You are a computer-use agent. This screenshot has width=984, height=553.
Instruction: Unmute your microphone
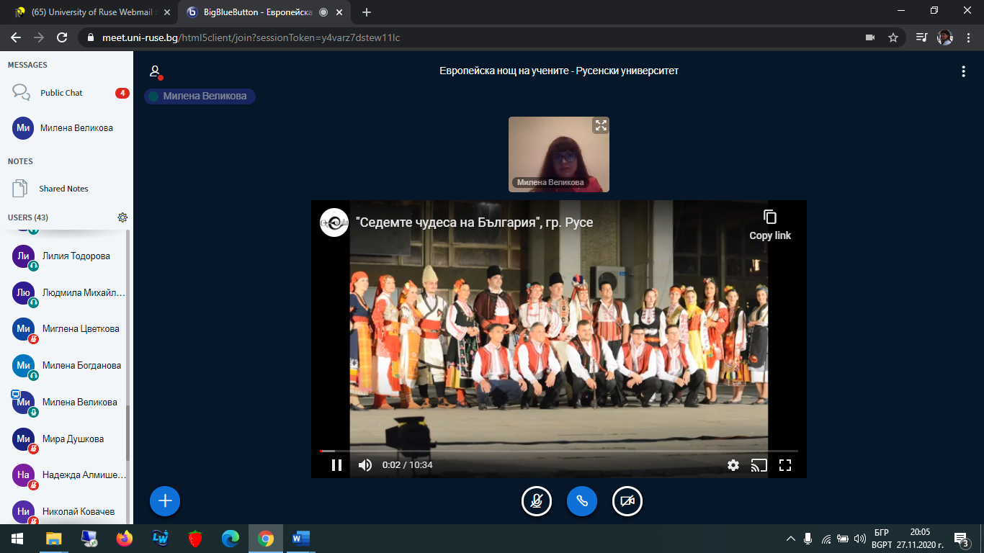pos(537,501)
